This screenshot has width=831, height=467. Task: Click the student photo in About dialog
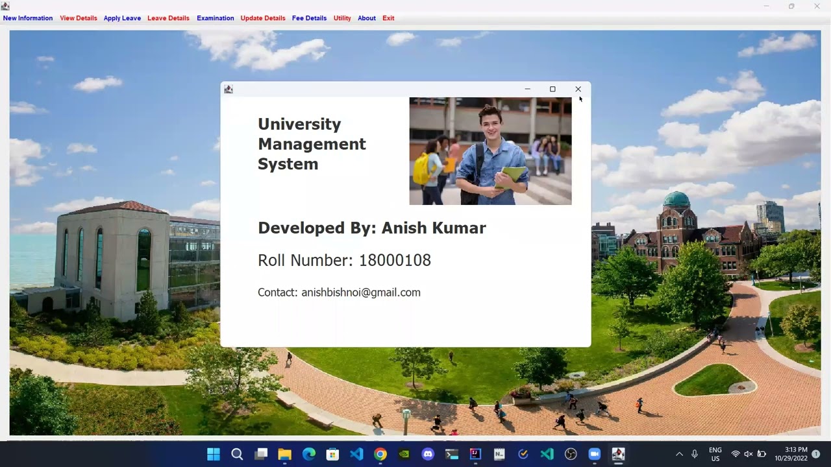point(490,151)
